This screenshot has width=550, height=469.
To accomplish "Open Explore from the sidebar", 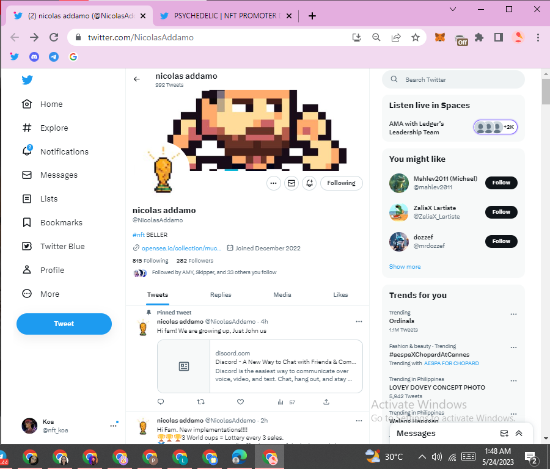I will click(x=45, y=128).
